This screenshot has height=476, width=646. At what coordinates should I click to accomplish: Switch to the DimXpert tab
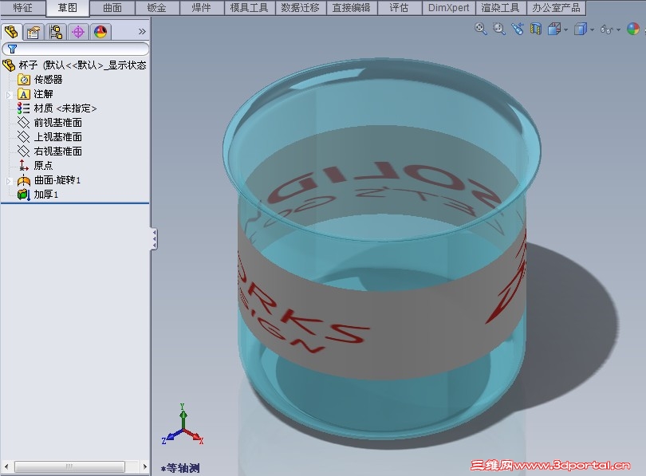[x=449, y=8]
